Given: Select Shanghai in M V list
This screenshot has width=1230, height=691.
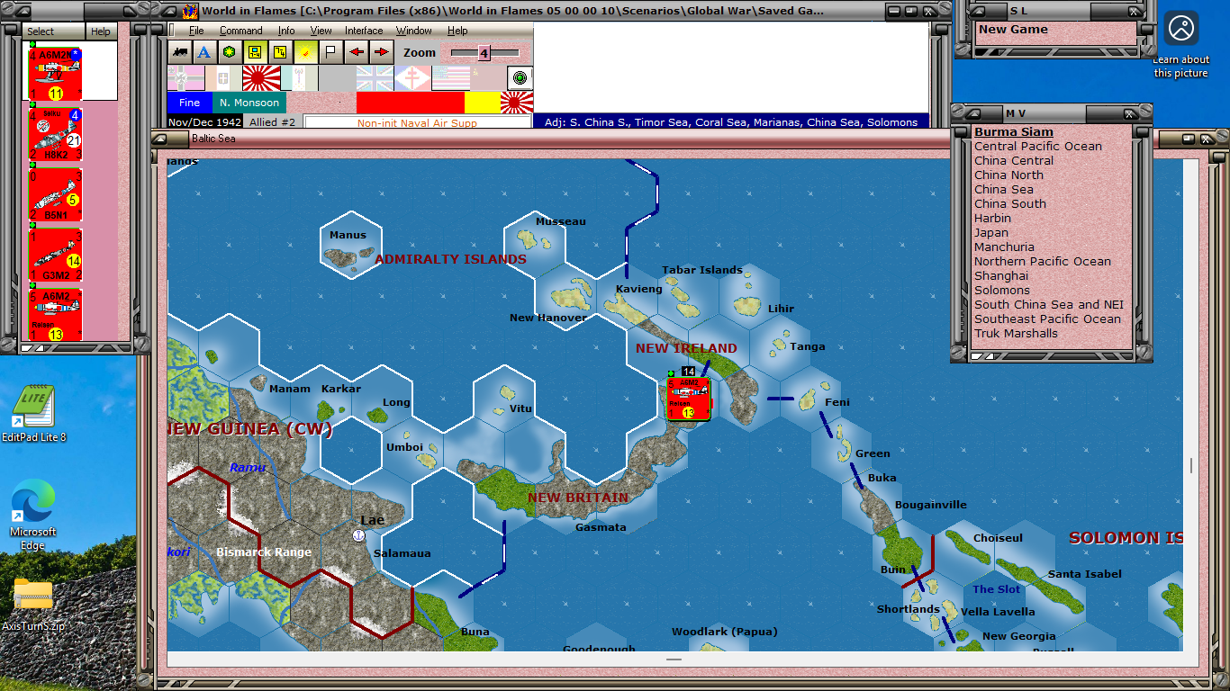Looking at the screenshot, I should [x=1000, y=275].
